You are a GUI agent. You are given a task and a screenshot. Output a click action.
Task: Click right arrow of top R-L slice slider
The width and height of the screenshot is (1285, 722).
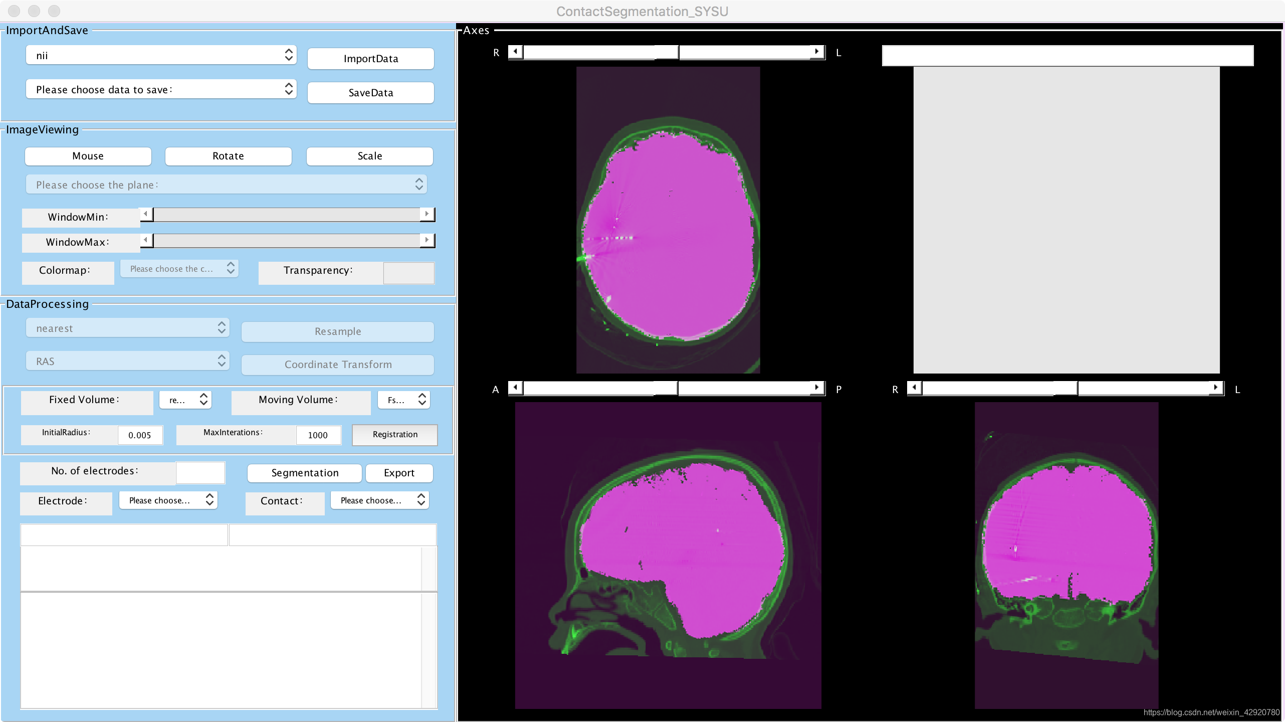pyautogui.click(x=817, y=52)
